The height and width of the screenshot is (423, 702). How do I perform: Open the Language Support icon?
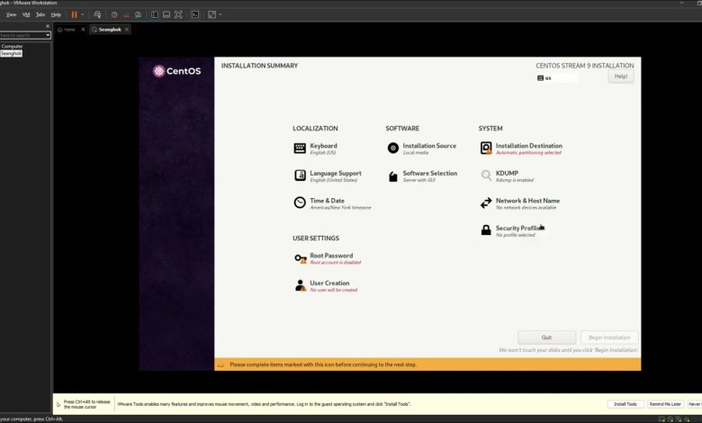[x=300, y=175]
